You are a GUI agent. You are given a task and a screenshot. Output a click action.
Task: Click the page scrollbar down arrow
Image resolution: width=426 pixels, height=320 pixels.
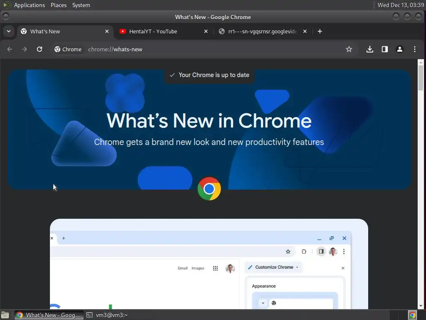pyautogui.click(x=421, y=306)
